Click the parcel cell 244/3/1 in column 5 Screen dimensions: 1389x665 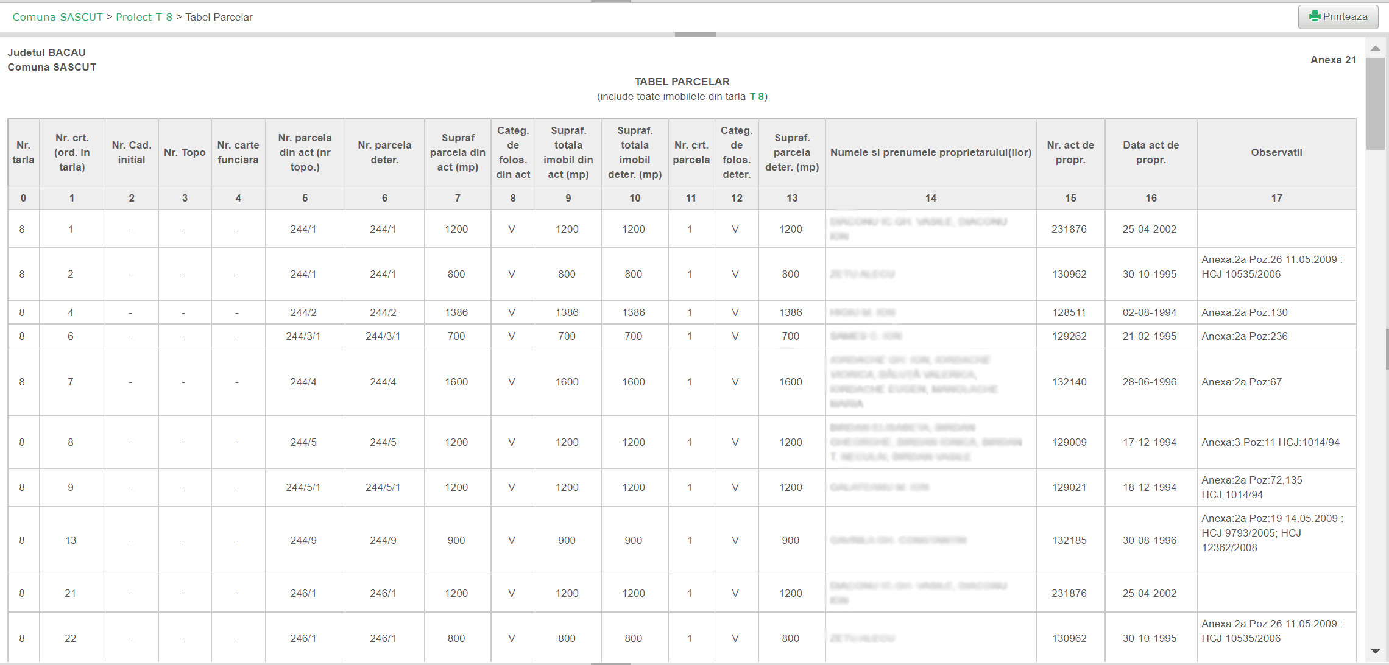click(x=303, y=336)
